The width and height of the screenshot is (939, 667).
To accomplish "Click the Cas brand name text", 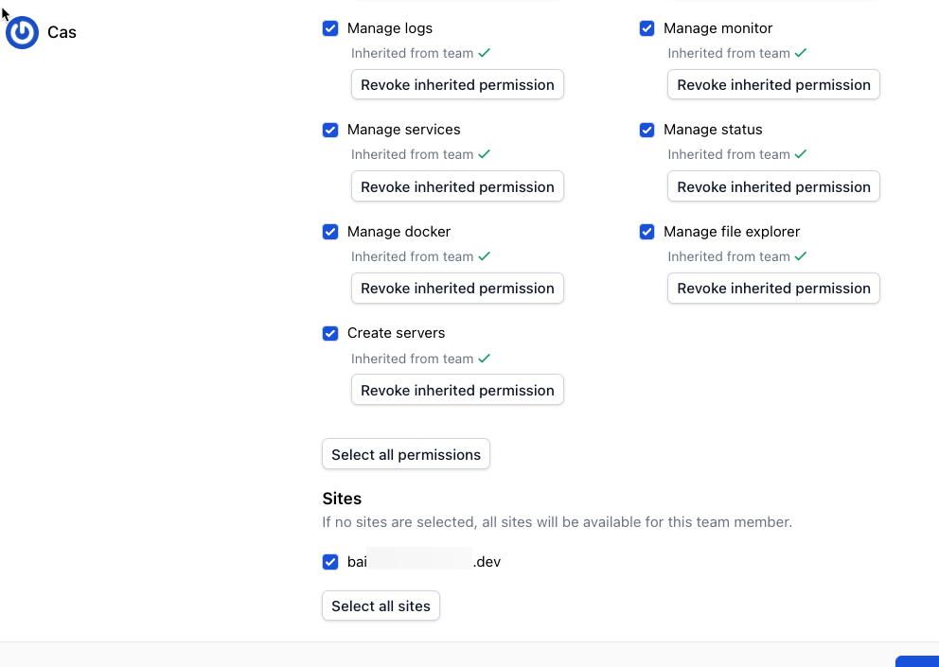I will [62, 33].
